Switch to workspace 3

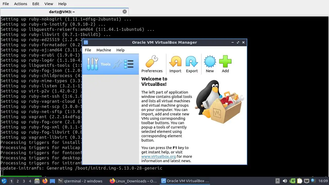(24, 181)
